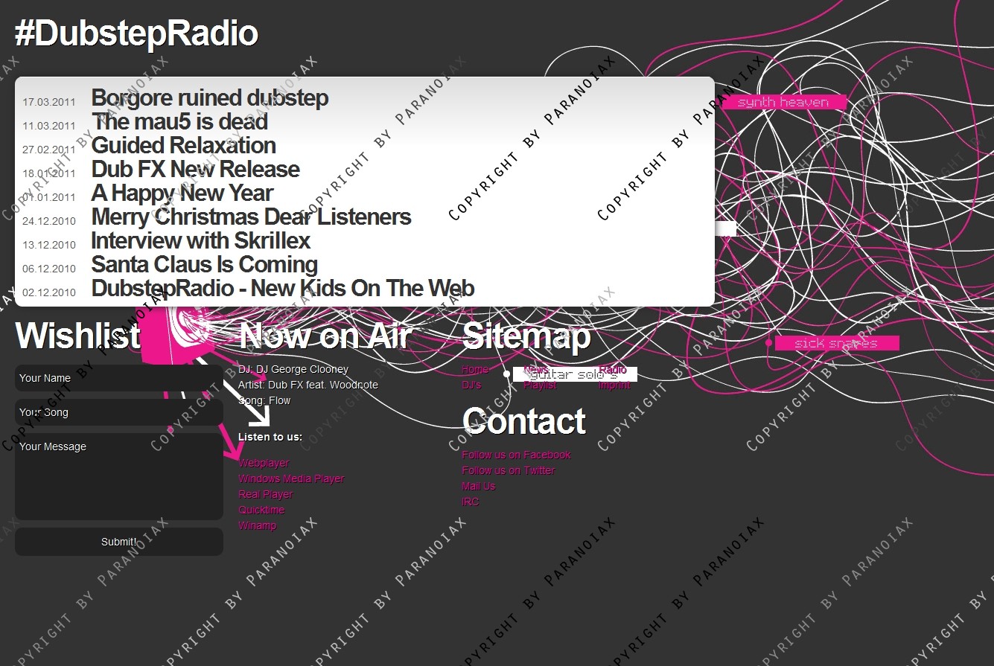The image size is (994, 666).
Task: Open the "Interview with Skrillex" news entry
Action: coord(200,241)
